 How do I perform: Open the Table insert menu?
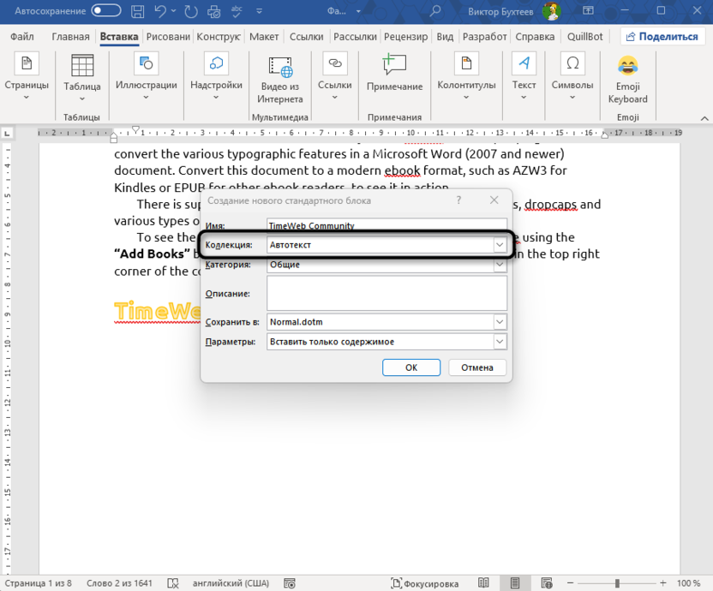(82, 75)
